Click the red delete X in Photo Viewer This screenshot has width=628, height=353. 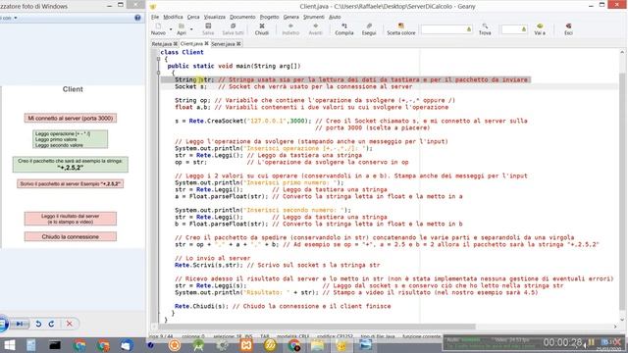point(70,324)
